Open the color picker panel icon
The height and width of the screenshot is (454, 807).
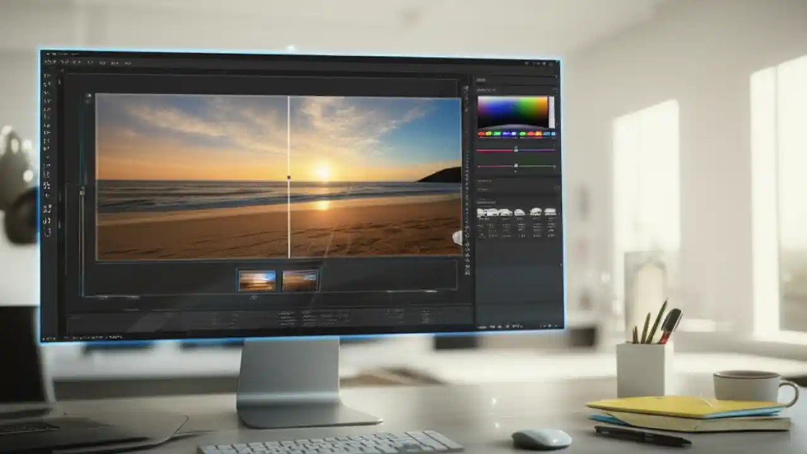[516, 112]
